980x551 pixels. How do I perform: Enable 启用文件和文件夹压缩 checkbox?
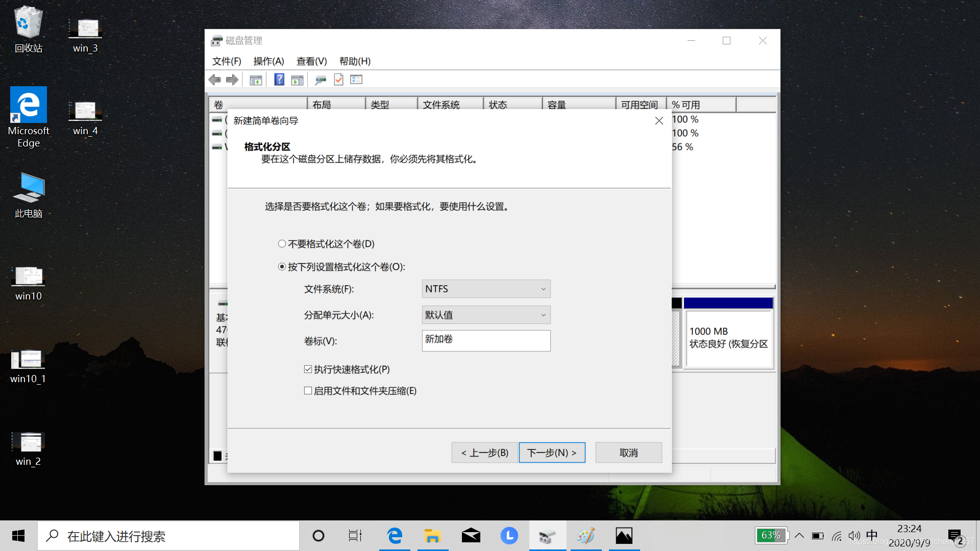308,391
